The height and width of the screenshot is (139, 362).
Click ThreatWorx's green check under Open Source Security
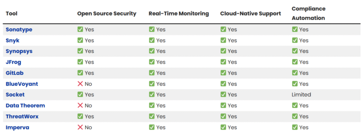(x=80, y=116)
